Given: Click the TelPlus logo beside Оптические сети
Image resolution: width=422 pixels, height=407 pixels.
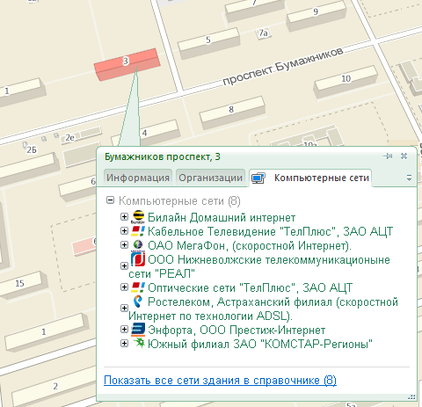Looking at the screenshot, I should [x=137, y=287].
